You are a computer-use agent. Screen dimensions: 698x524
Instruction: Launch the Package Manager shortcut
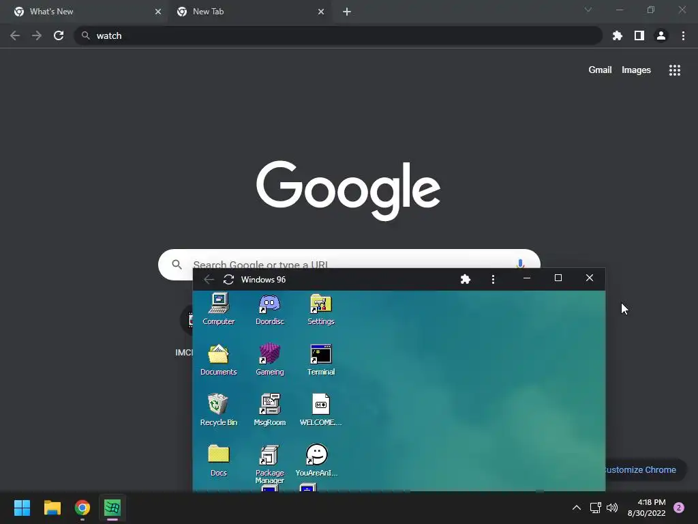(270, 463)
